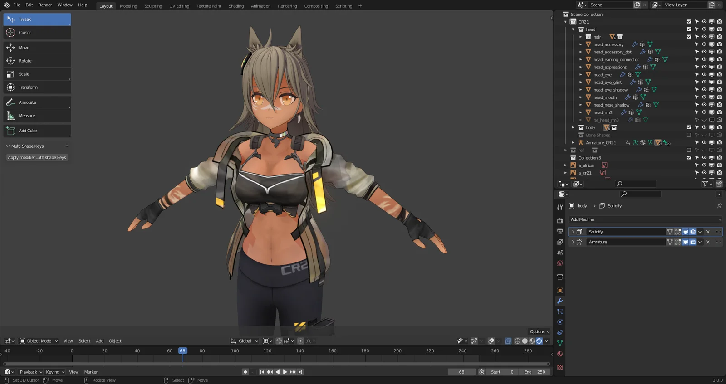Viewport: 726px width, 384px height.
Task: Expand the Solidify modifier panel
Action: point(573,232)
